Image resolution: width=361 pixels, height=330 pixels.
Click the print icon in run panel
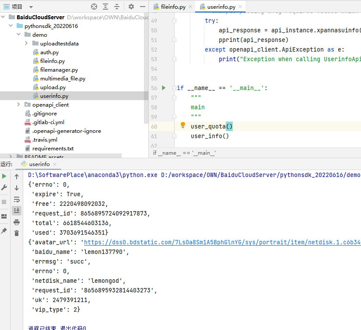[17, 222]
